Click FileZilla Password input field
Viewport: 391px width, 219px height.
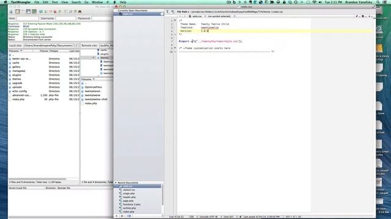102,18
